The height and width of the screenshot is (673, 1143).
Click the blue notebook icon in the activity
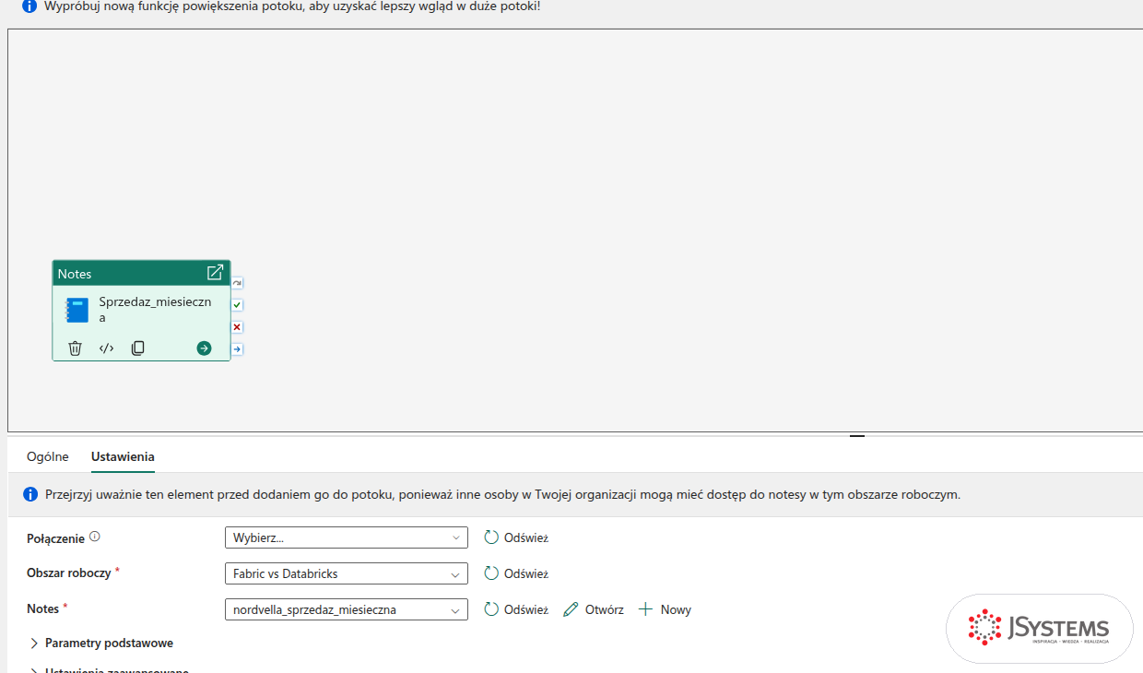click(x=77, y=310)
